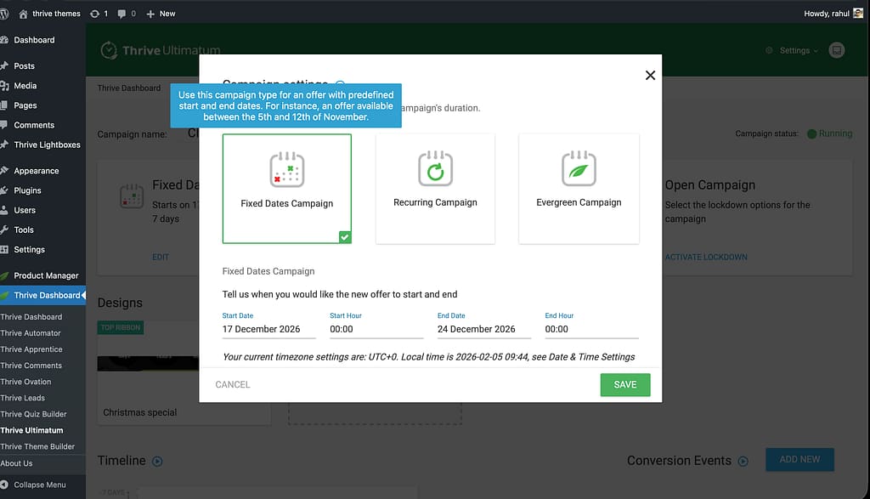Select the Fixed Dates Campaign calendar icon

(287, 169)
